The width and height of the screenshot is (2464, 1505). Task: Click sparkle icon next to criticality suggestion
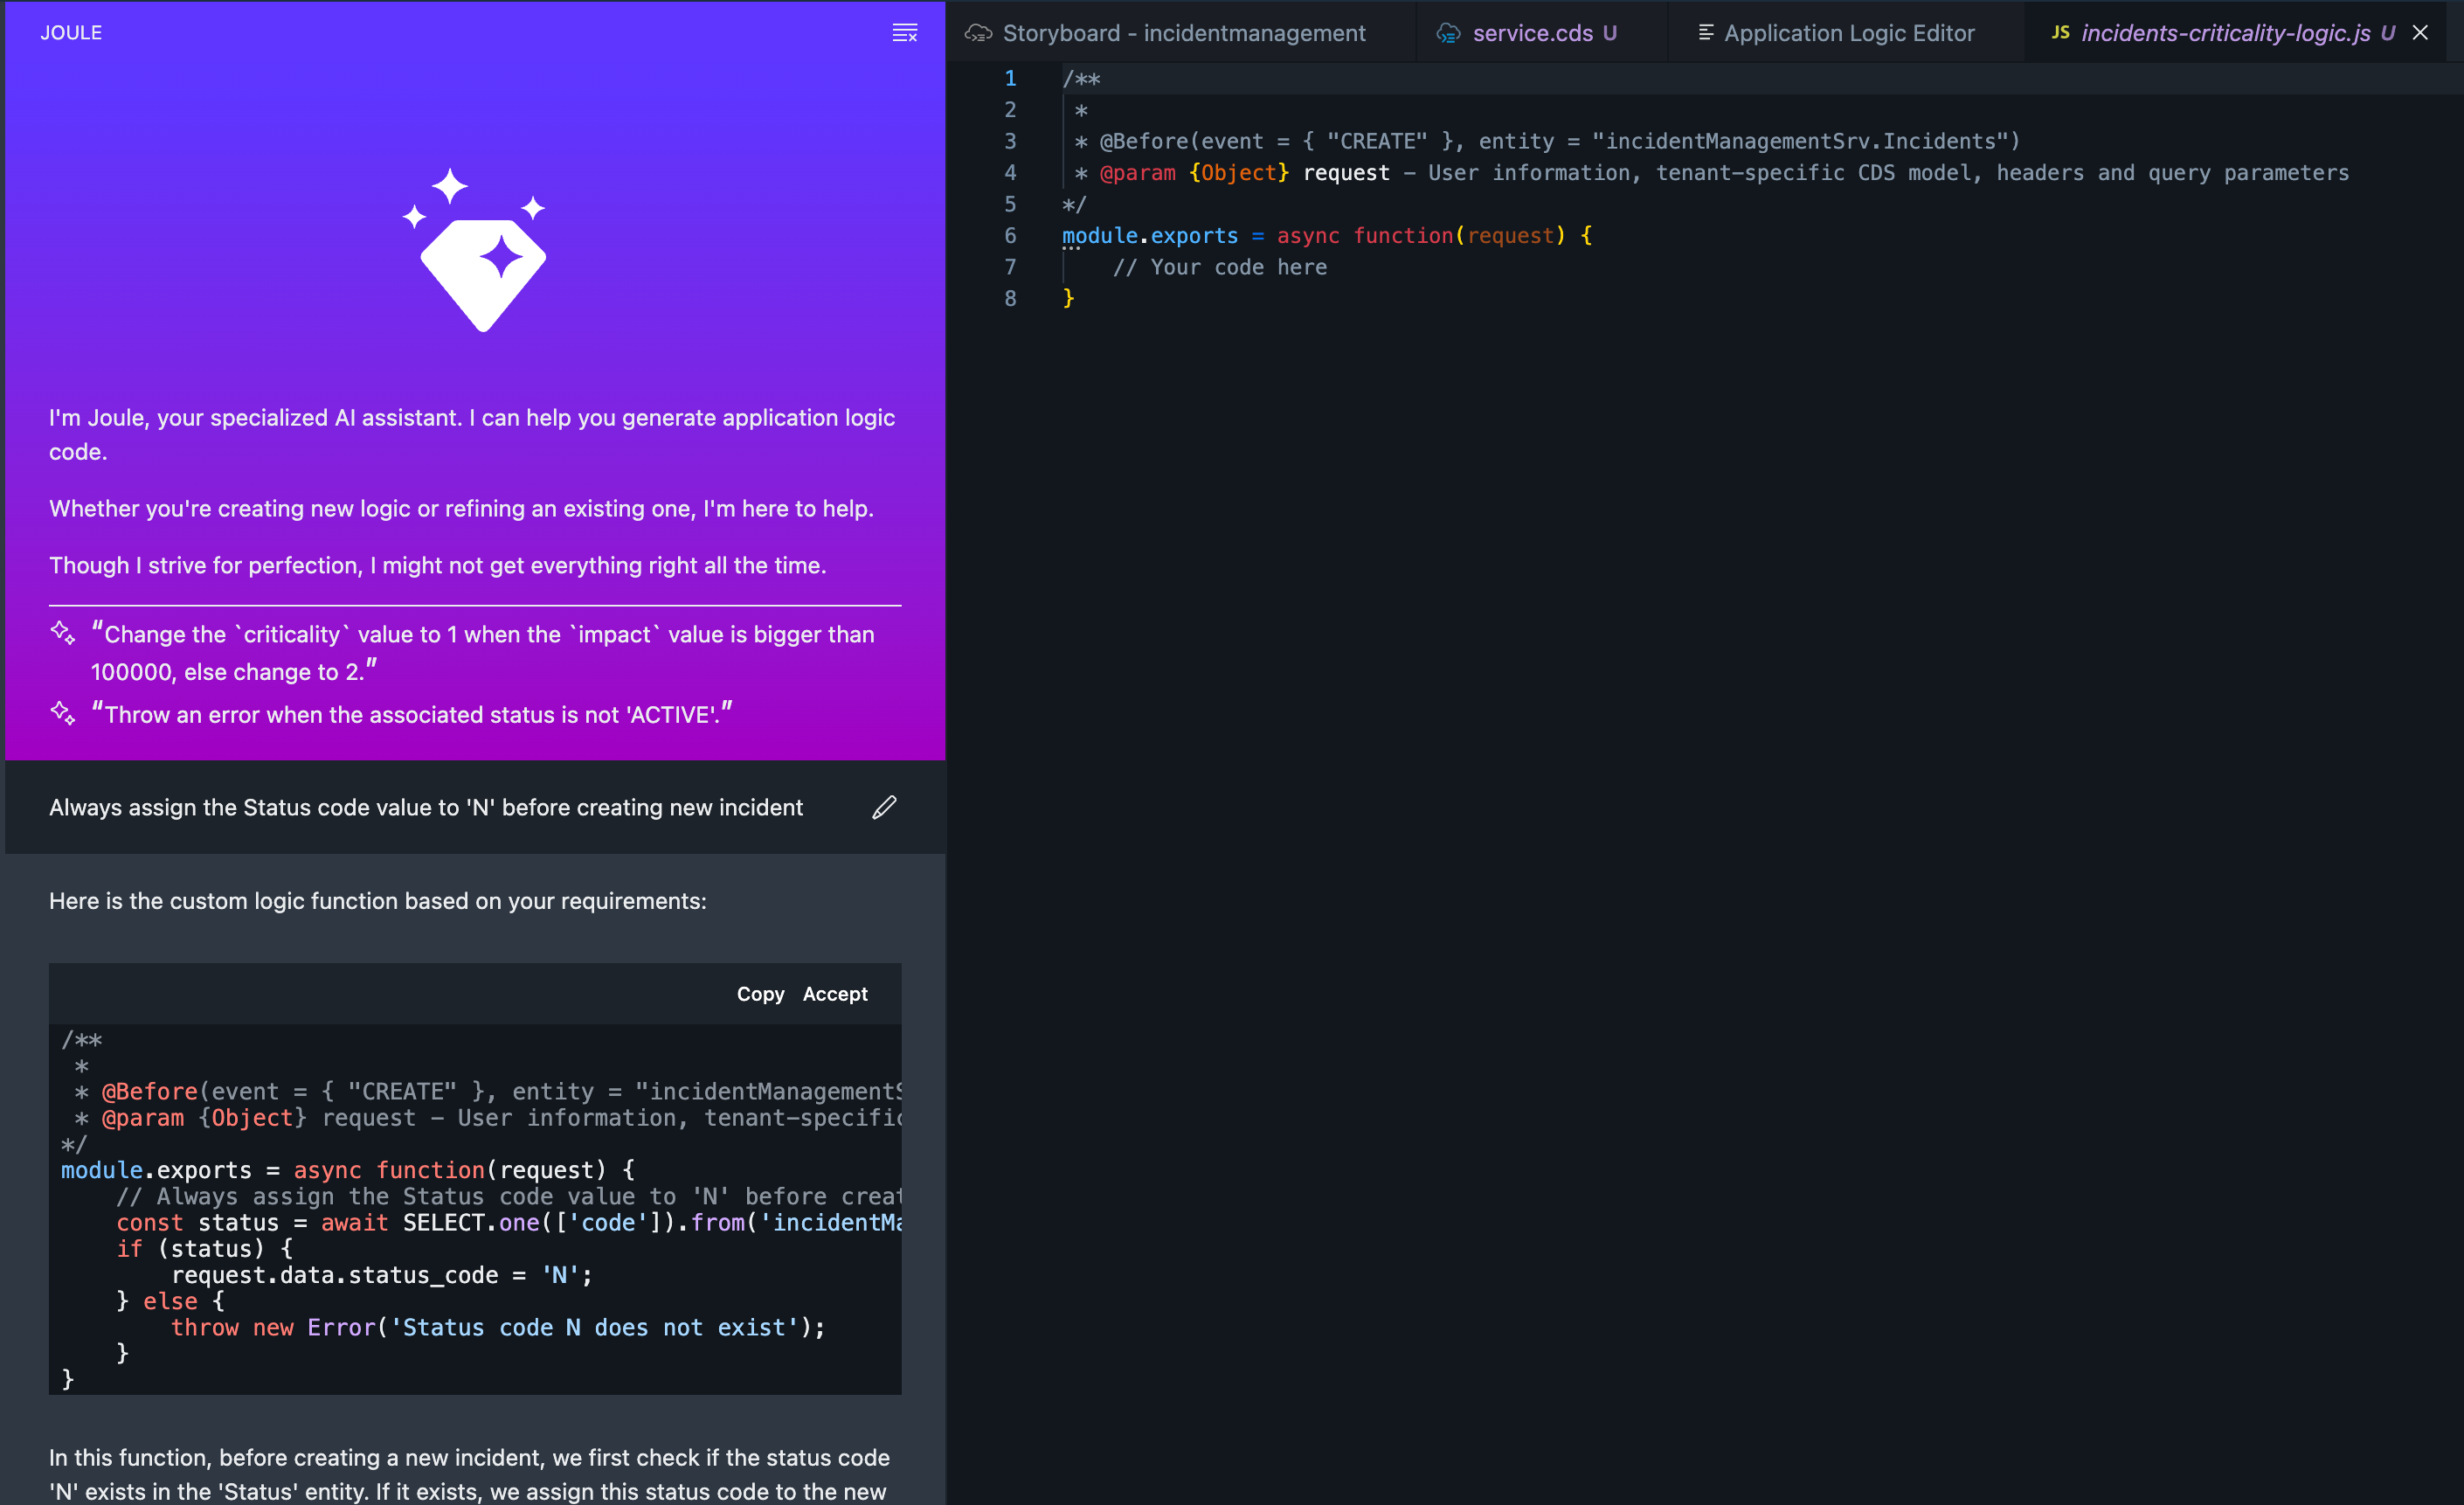(63, 633)
